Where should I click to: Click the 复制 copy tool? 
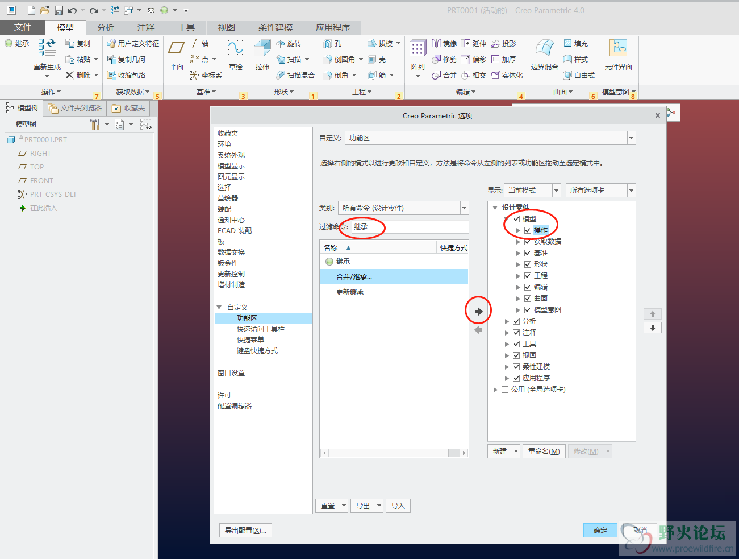[x=78, y=43]
